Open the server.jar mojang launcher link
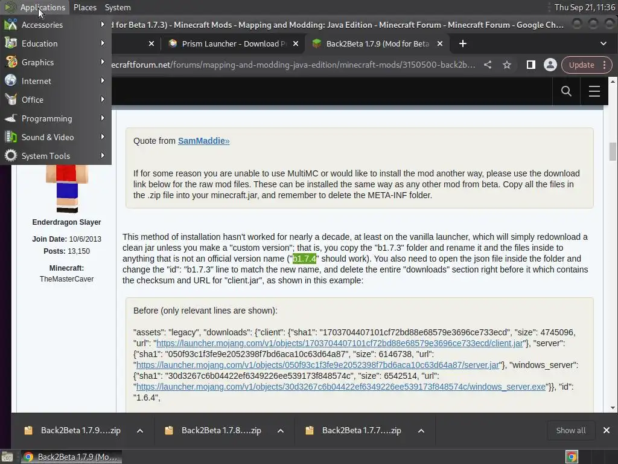 click(317, 365)
